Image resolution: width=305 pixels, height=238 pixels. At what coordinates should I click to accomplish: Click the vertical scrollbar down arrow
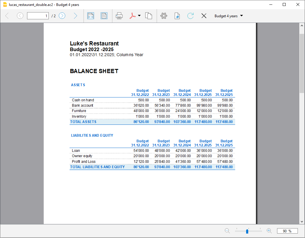tap(302, 221)
